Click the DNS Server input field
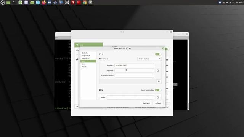 pos(130,97)
